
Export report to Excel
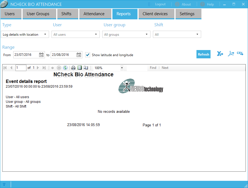point(220,54)
